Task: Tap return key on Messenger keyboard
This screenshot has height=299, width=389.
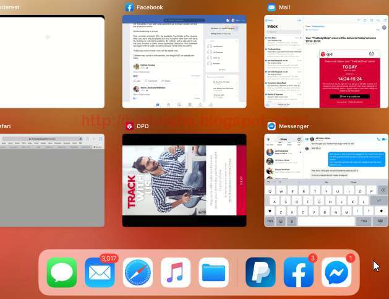Action: tap(378, 201)
